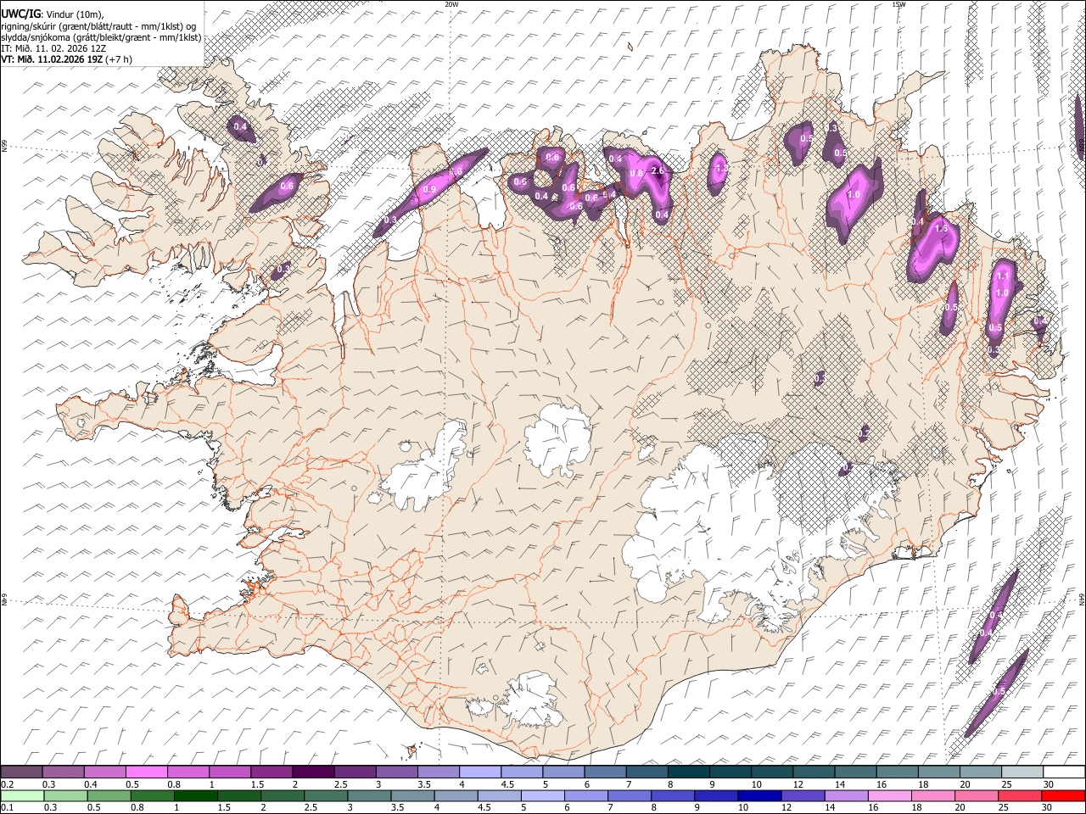The image size is (1086, 814).
Task: Pick the deep blue 10–12 lower legend swatch
Action: pos(759,795)
